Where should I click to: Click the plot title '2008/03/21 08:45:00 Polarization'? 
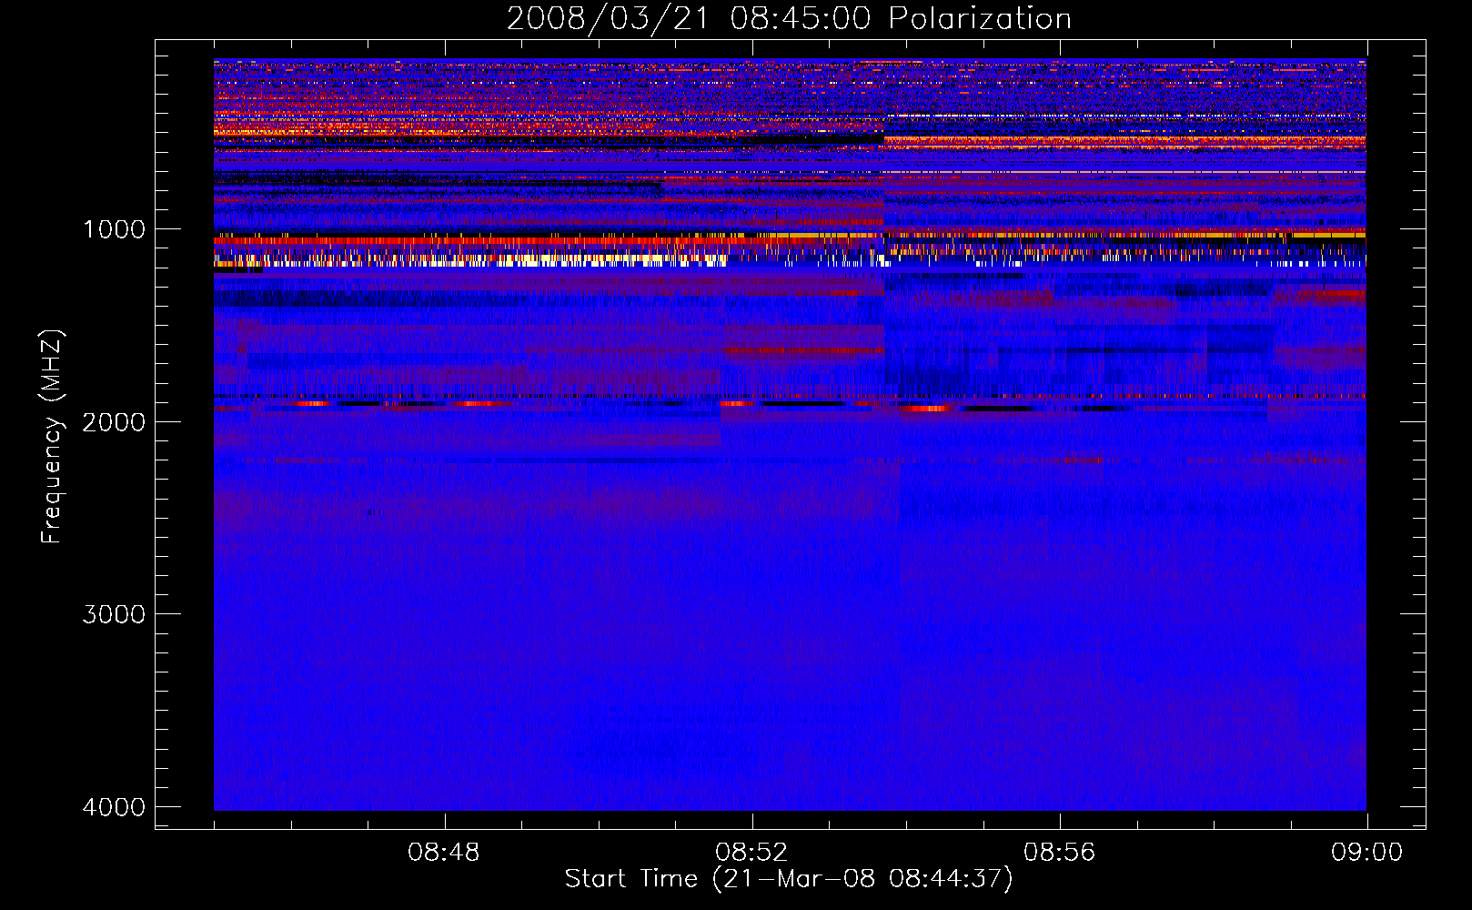[x=789, y=19]
